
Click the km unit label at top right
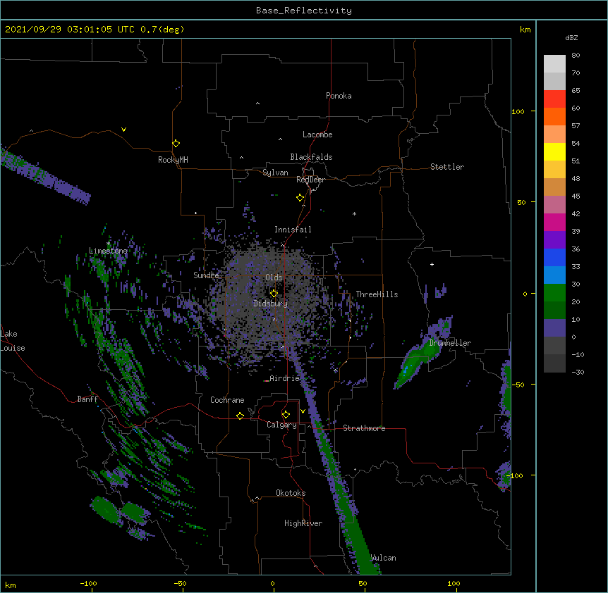click(525, 30)
